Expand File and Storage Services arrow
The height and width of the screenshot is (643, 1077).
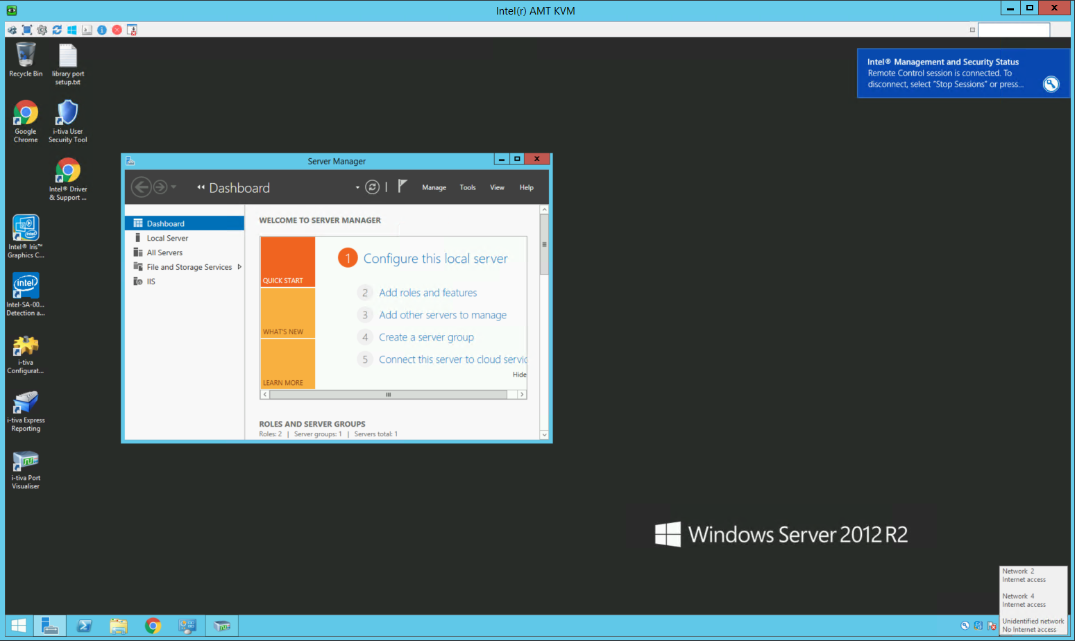(x=239, y=267)
